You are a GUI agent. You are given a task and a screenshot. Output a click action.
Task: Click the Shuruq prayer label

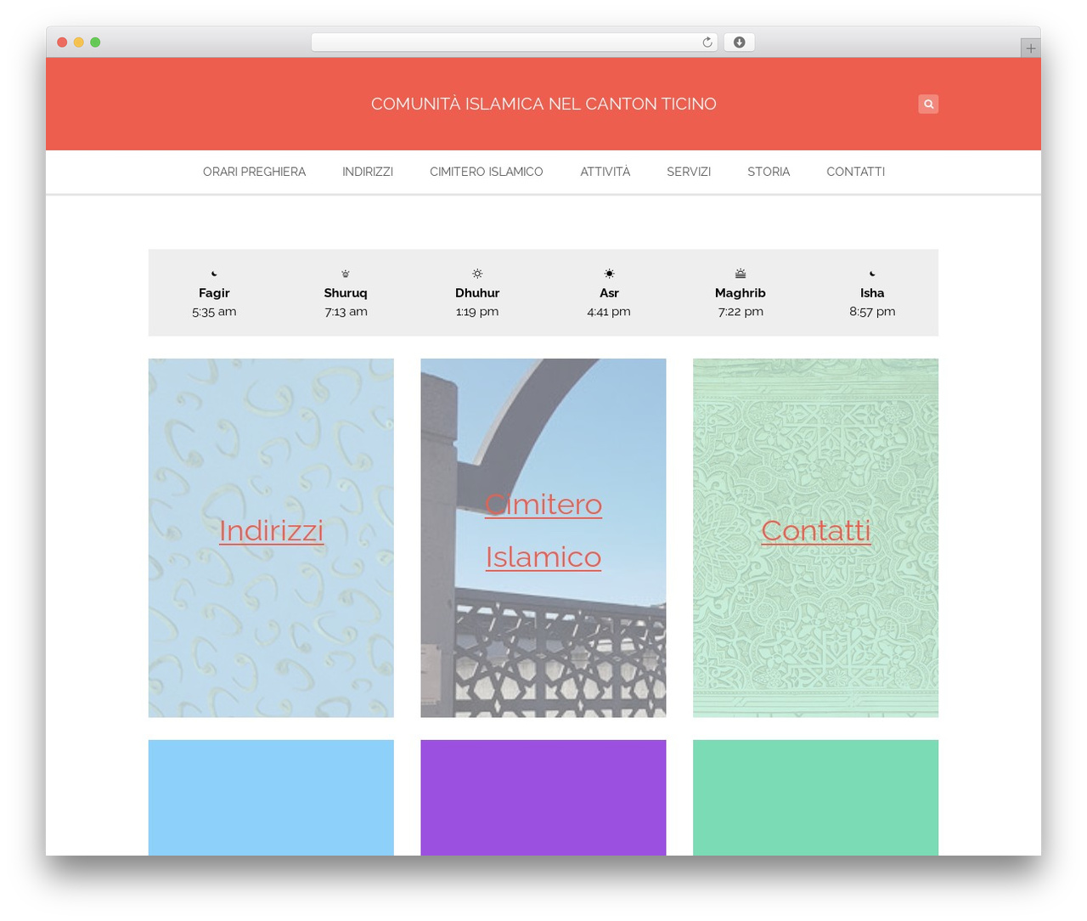[x=346, y=293]
